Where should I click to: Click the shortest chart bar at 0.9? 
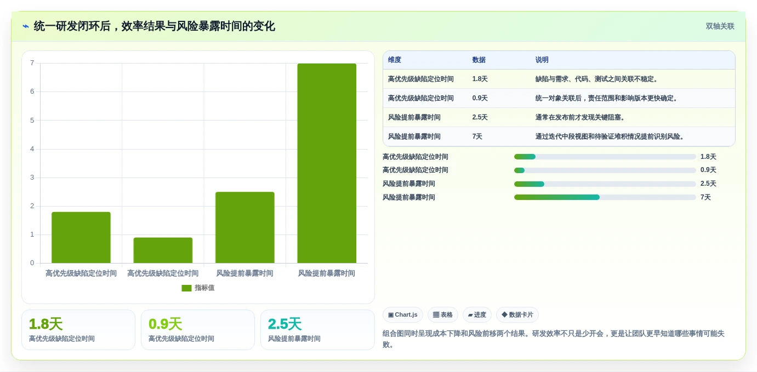pos(163,250)
